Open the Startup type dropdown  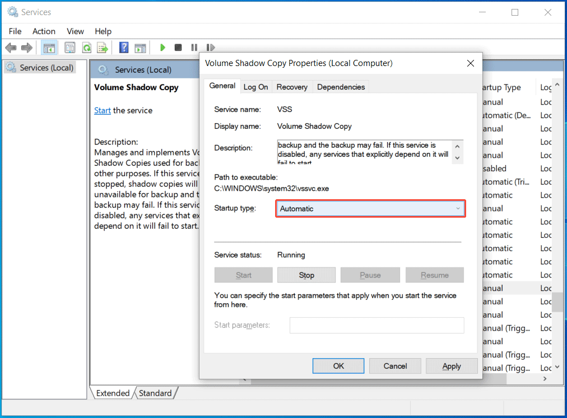point(458,208)
